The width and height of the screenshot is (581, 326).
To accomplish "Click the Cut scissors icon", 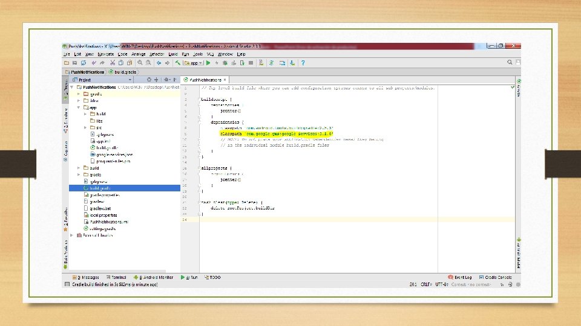I will tap(113, 63).
